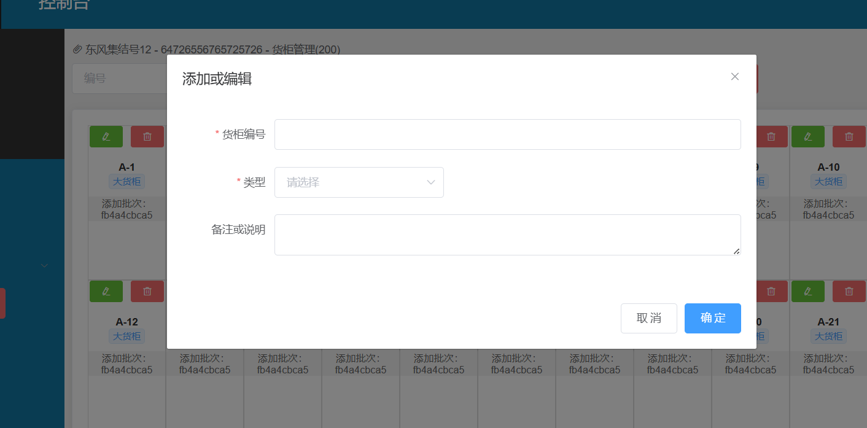Focus the 备注或说明 text area
This screenshot has width=867, height=428.
[x=507, y=235]
